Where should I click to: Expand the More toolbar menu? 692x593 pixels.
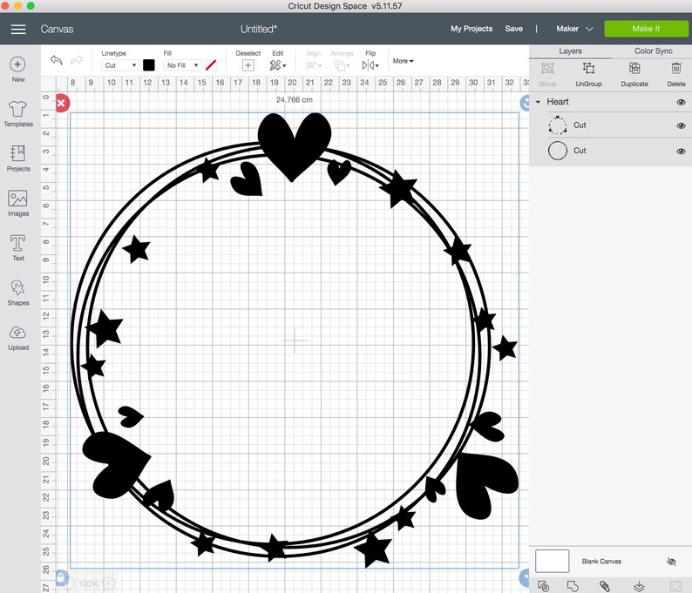(x=403, y=61)
